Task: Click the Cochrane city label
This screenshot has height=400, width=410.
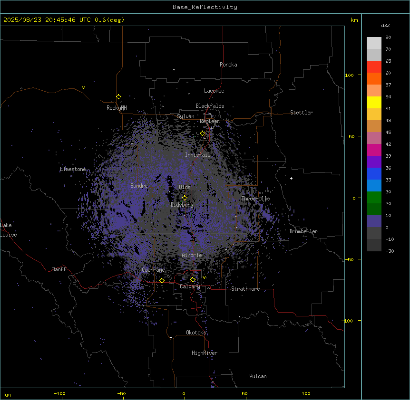Action: 153,270
